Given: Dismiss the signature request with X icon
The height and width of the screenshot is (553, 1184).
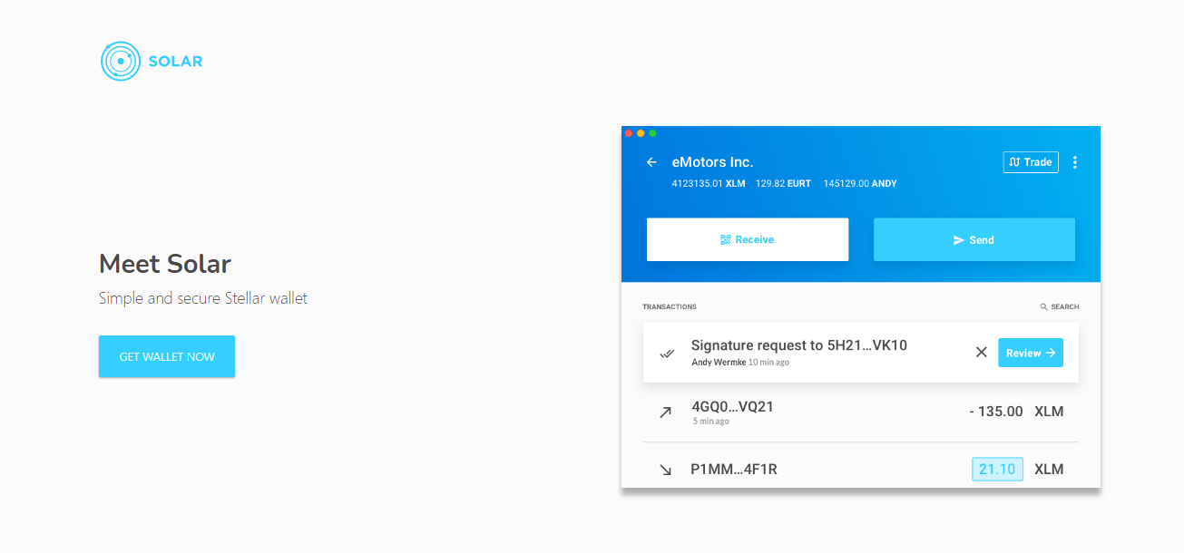Looking at the screenshot, I should click(981, 353).
